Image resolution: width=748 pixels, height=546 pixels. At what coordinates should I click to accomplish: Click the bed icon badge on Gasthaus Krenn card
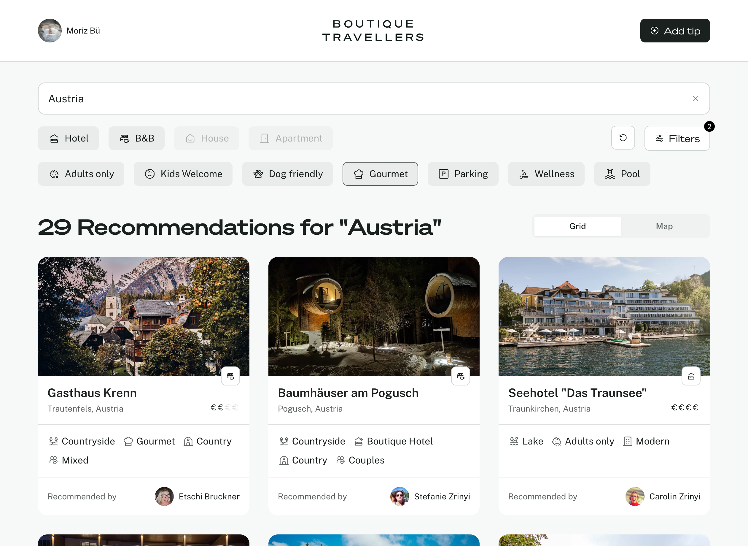click(x=230, y=376)
